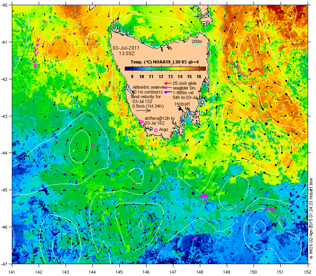Click the red 25 cm/s glide legend arrow

[x=168, y=83]
